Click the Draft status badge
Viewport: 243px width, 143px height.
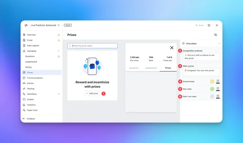point(68,25)
